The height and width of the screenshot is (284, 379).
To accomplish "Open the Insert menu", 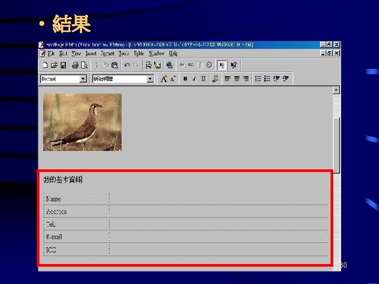I will point(91,53).
